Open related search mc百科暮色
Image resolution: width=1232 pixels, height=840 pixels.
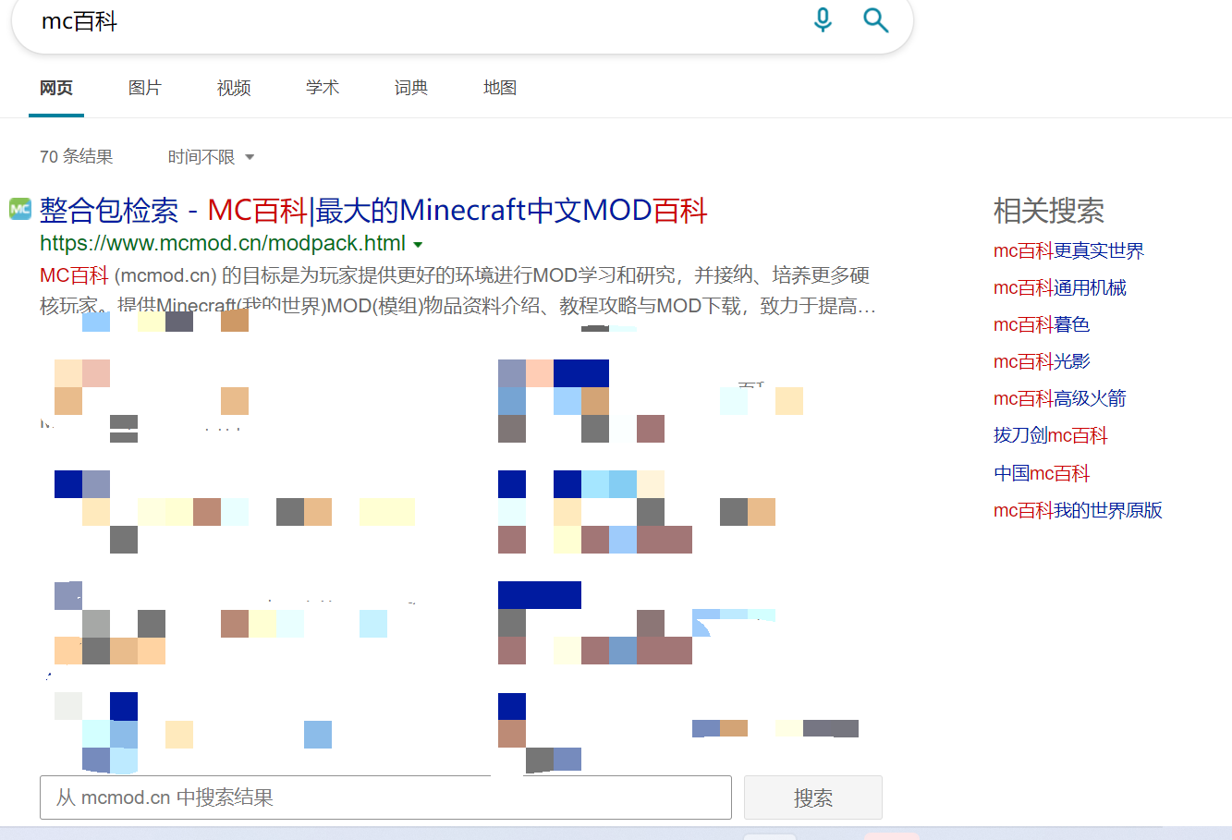coord(1042,325)
